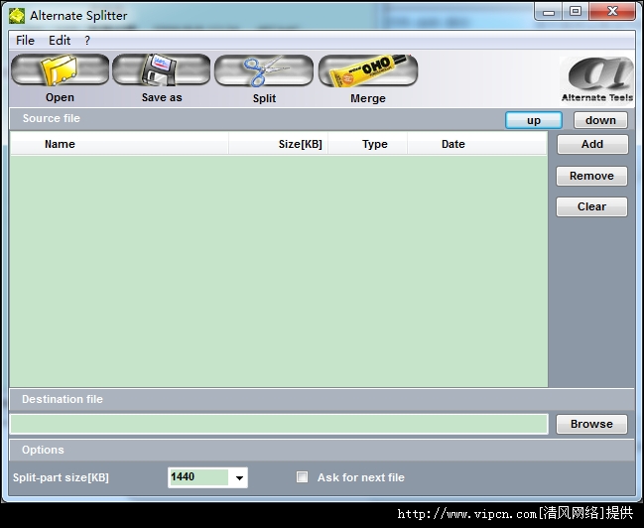The width and height of the screenshot is (644, 528).
Task: Enable the Ask for next file checkbox
Action: (303, 477)
